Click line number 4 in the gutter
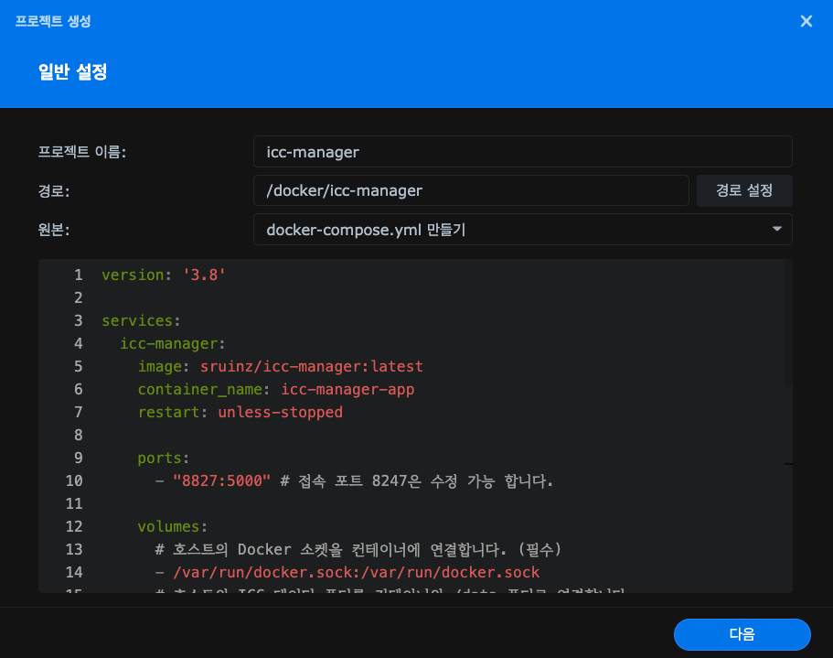 (79, 343)
